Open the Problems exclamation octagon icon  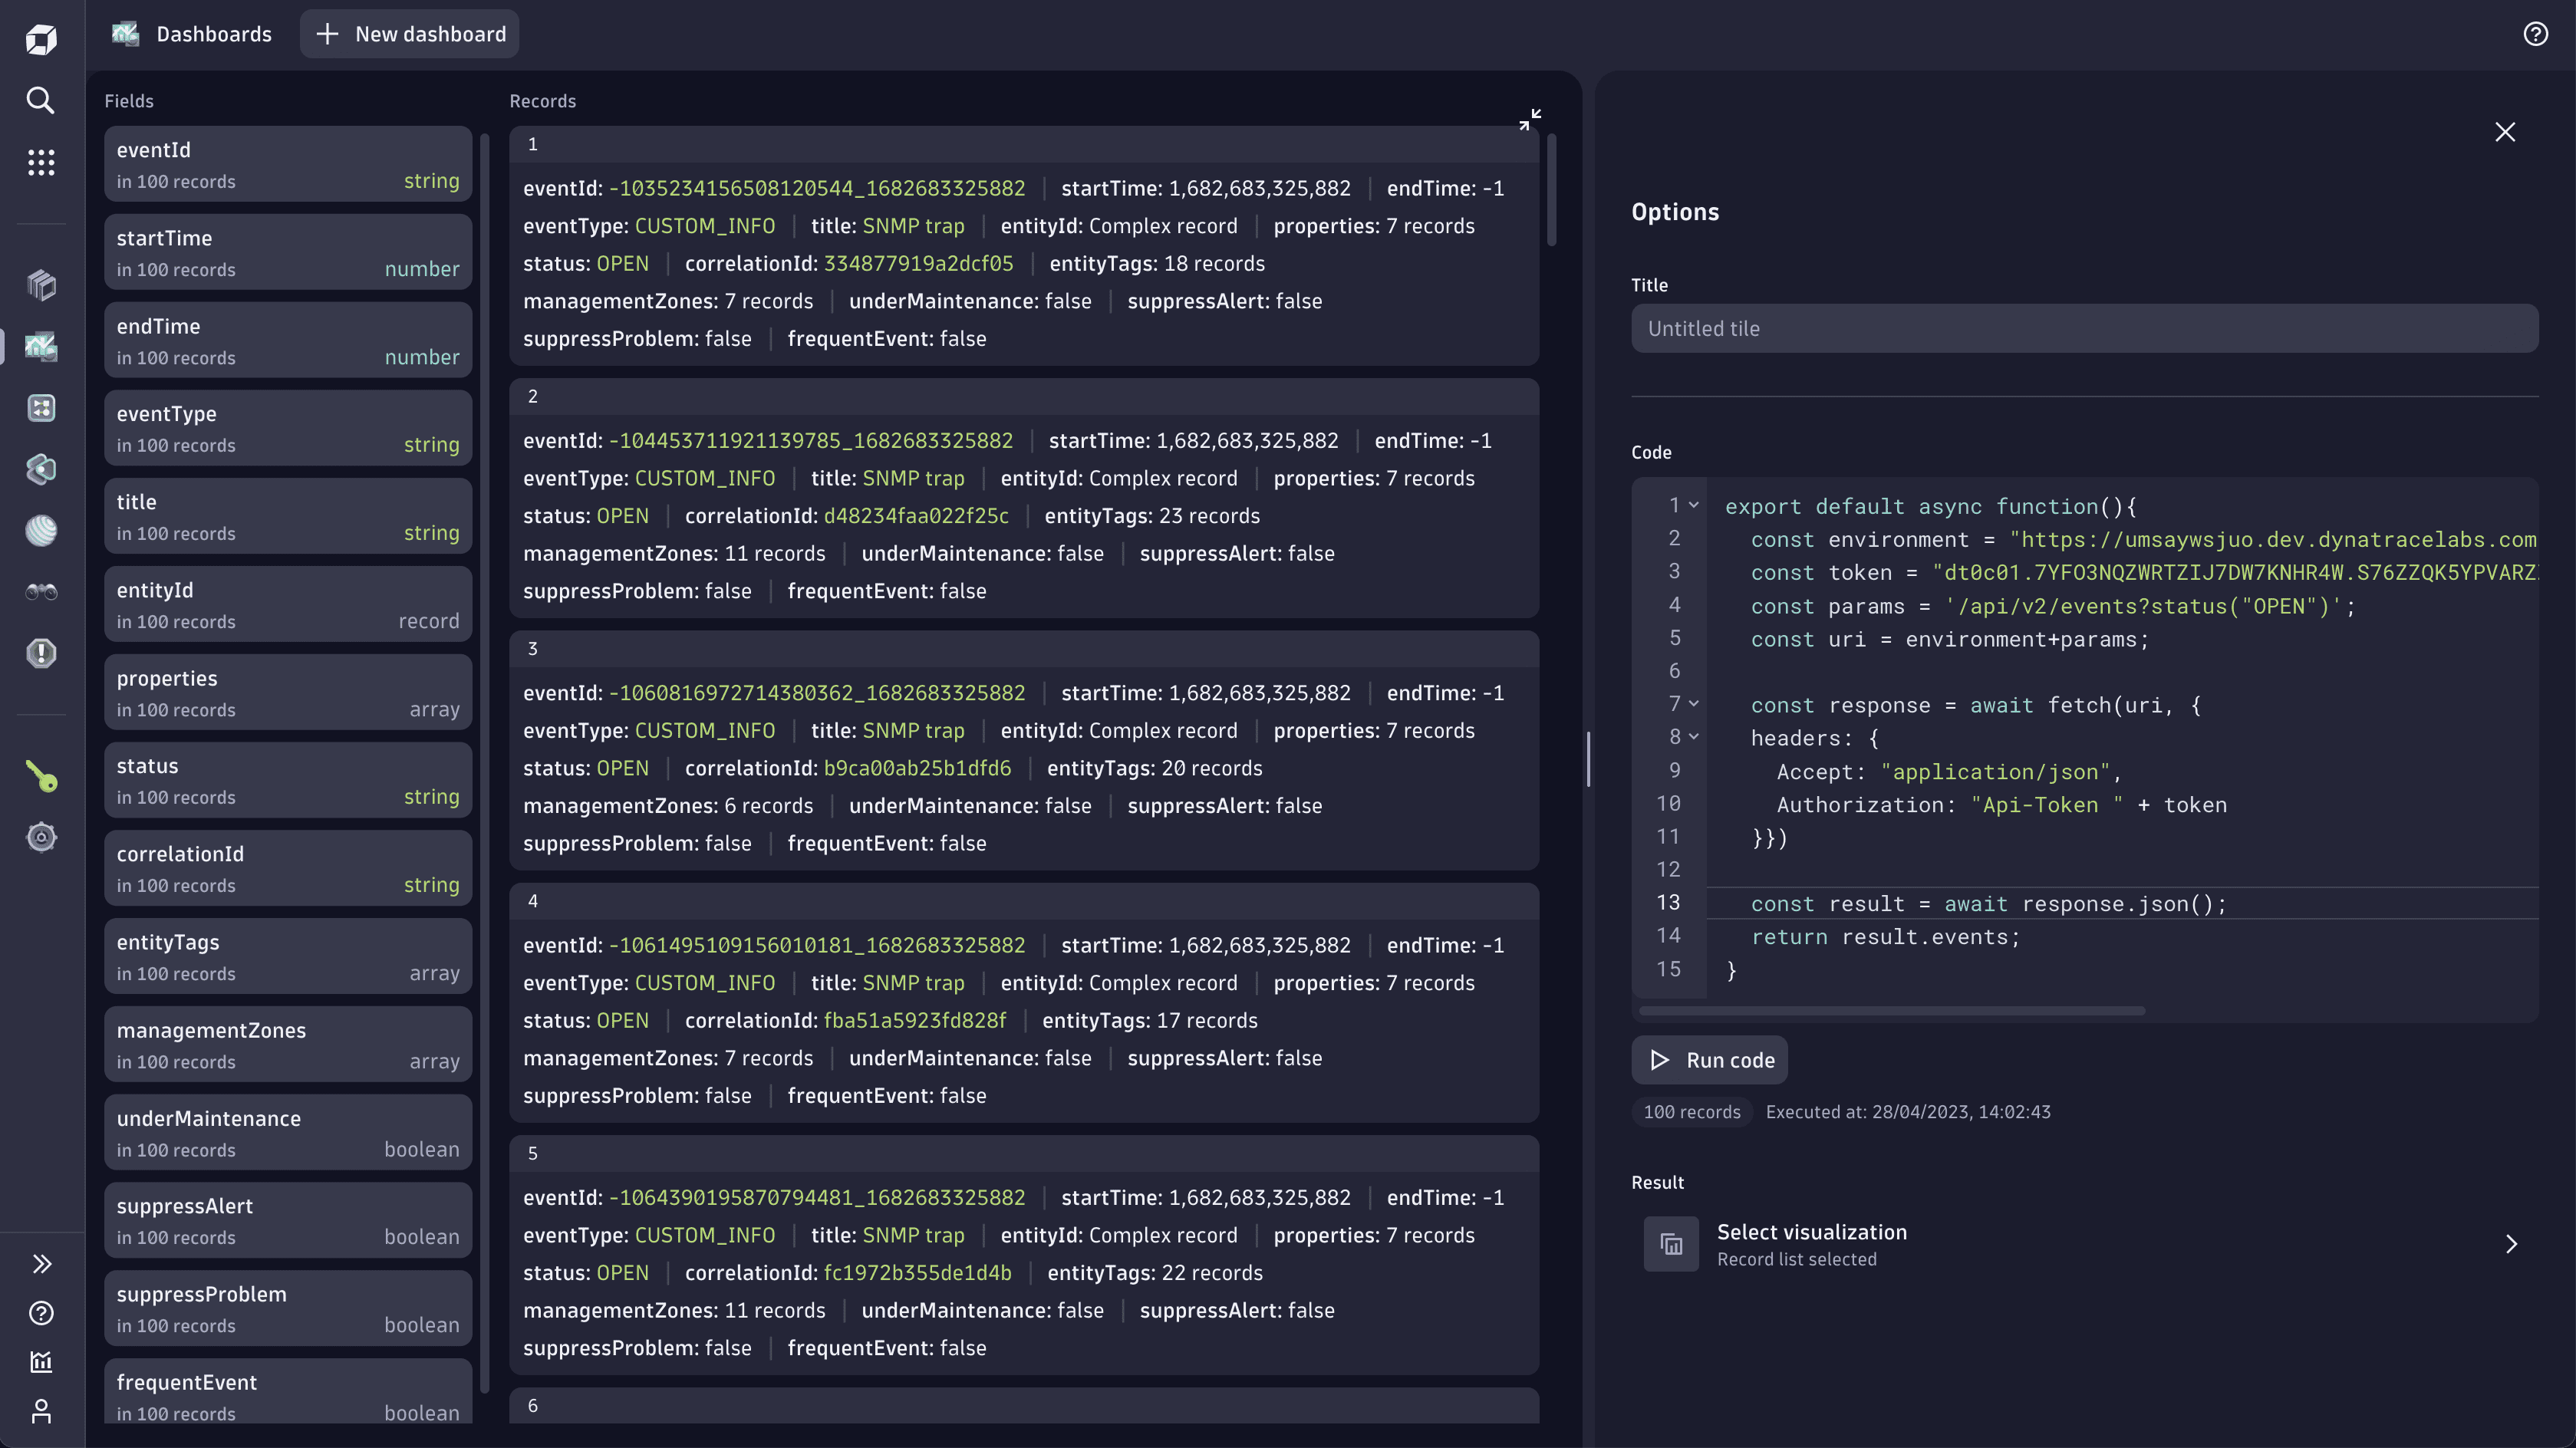[x=41, y=653]
